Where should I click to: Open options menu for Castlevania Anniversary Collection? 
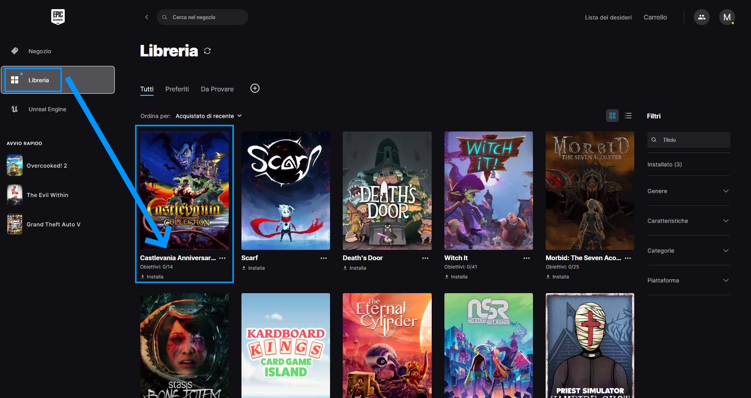click(222, 258)
